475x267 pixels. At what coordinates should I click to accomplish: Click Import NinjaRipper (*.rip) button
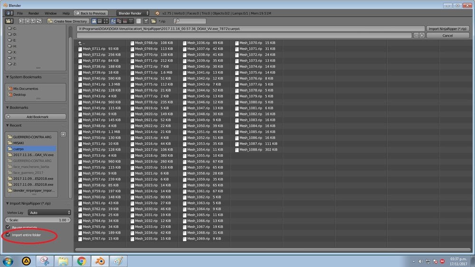(x=447, y=29)
